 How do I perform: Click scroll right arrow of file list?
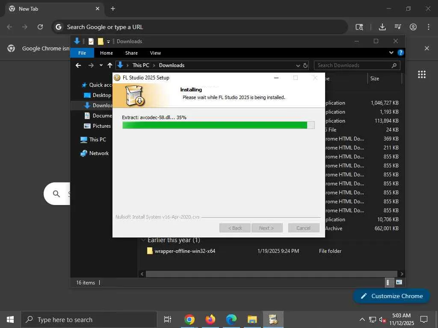[x=402, y=274]
